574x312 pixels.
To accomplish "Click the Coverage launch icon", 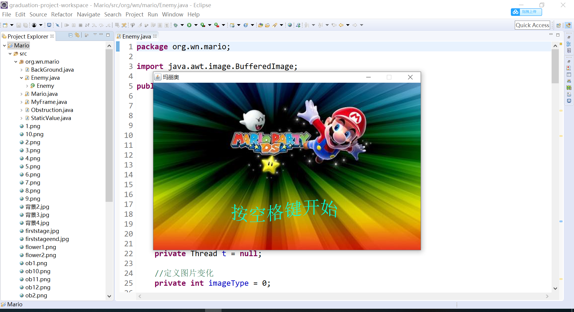I will (204, 25).
